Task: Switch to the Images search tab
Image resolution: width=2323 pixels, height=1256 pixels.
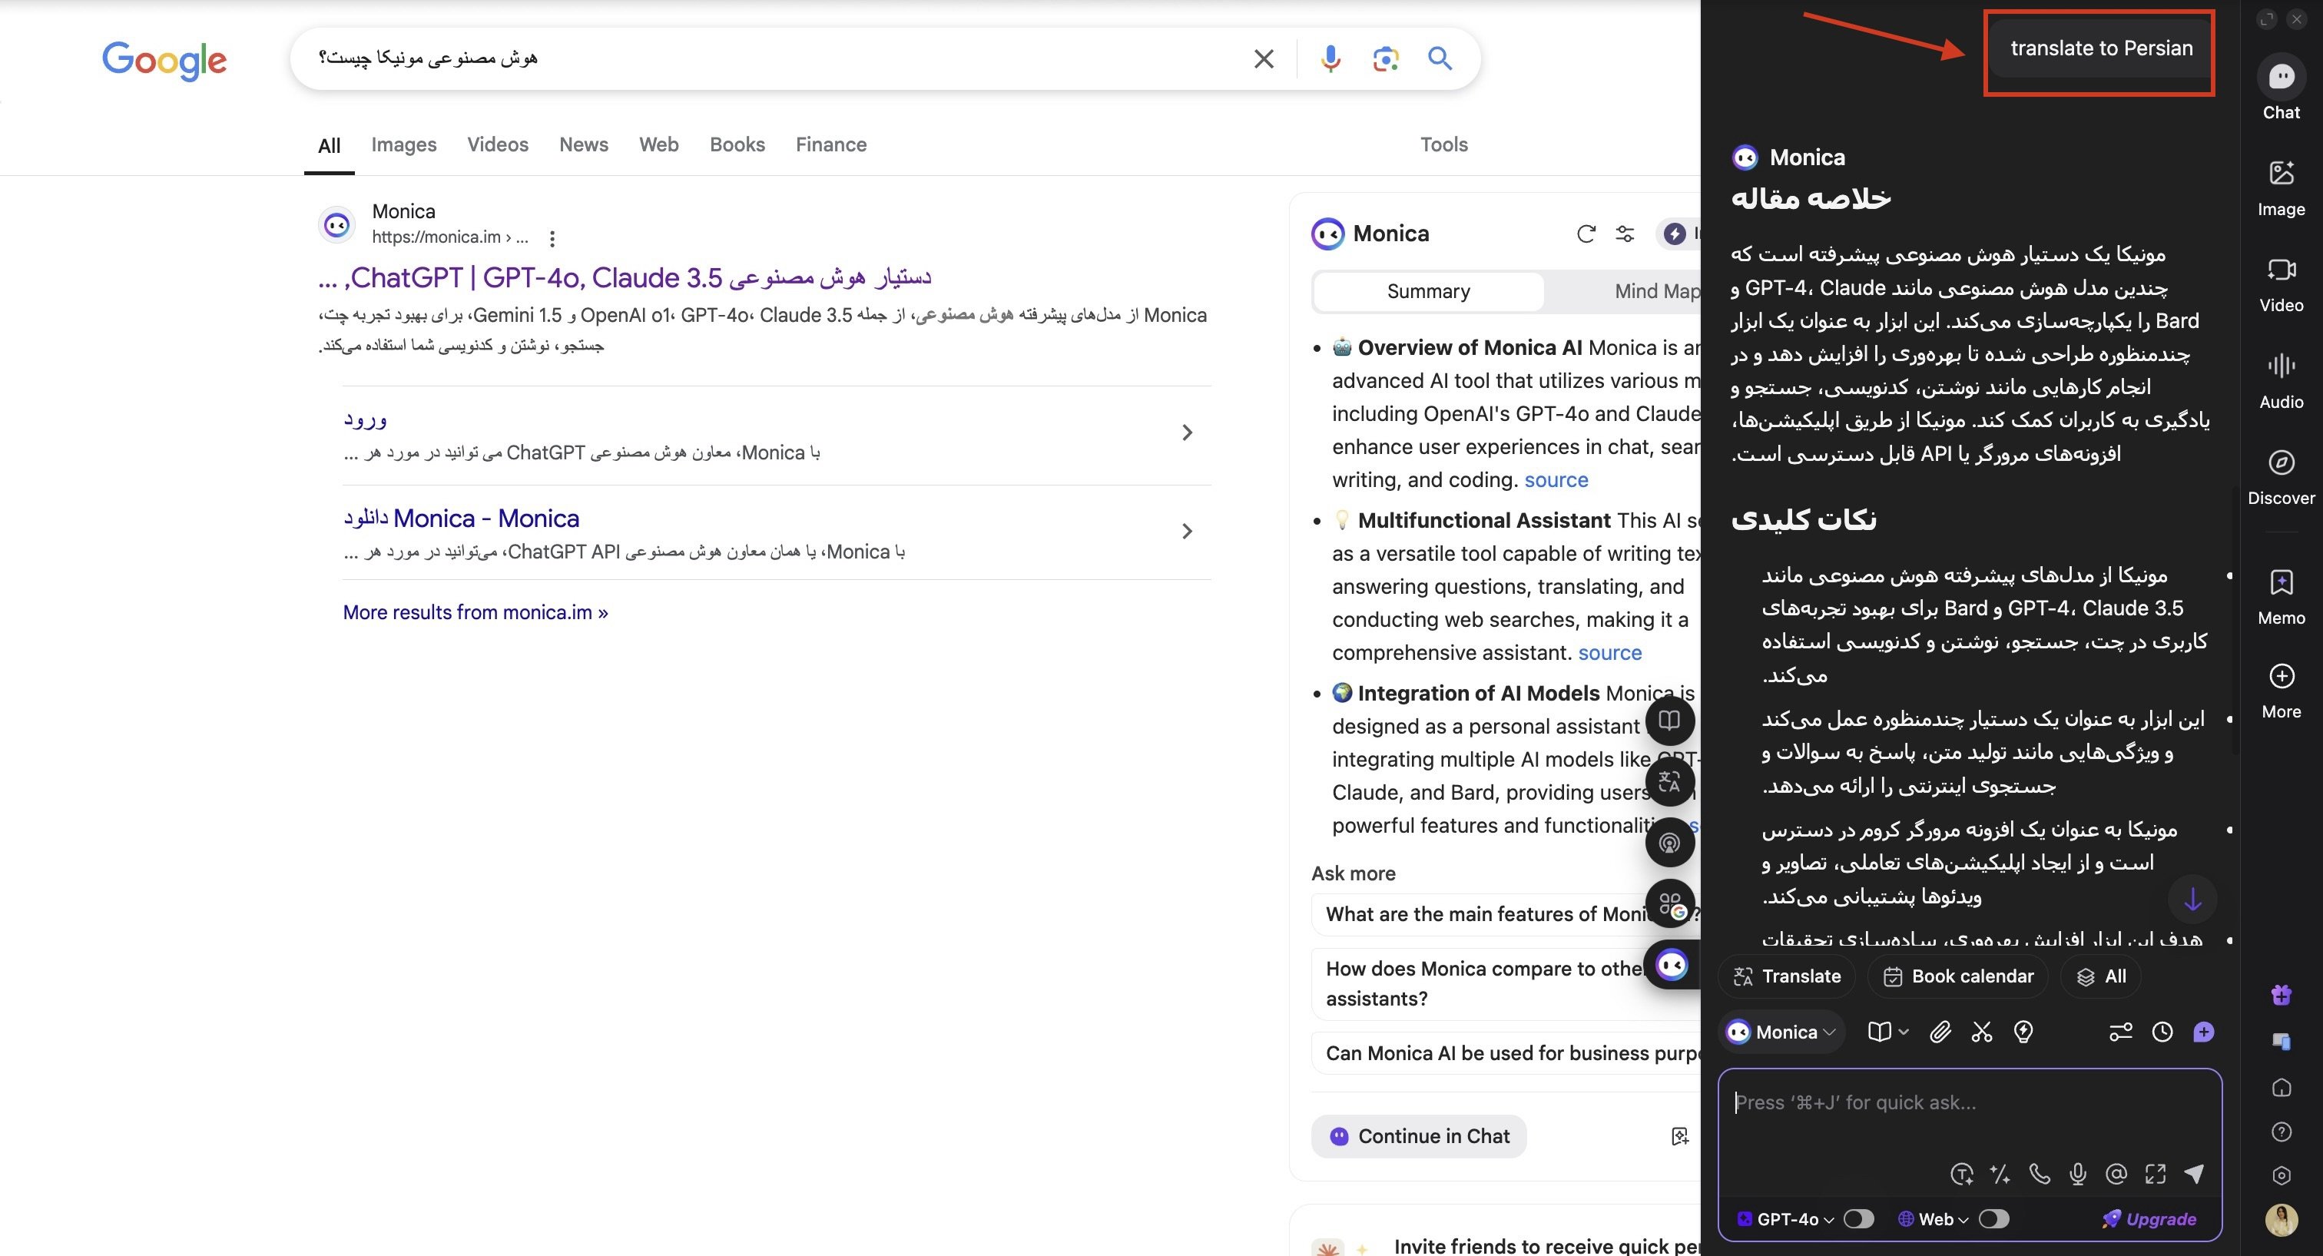Action: pos(403,144)
